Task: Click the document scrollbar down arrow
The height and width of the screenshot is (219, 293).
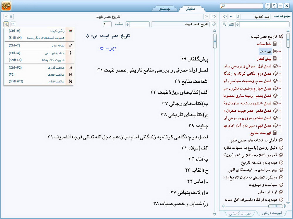Action: click(x=215, y=214)
